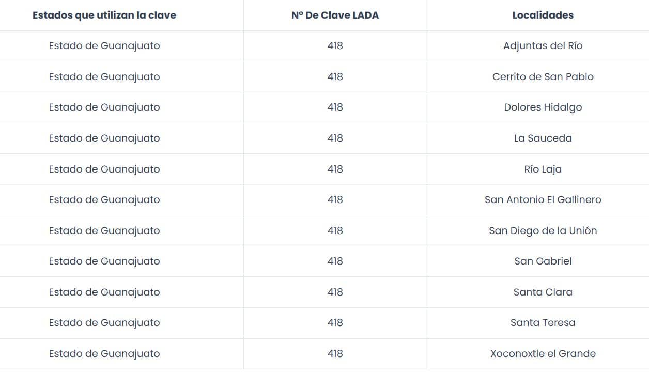Select the 'Adjuntas del Río' locality cell
The height and width of the screenshot is (373, 649).
click(x=543, y=46)
